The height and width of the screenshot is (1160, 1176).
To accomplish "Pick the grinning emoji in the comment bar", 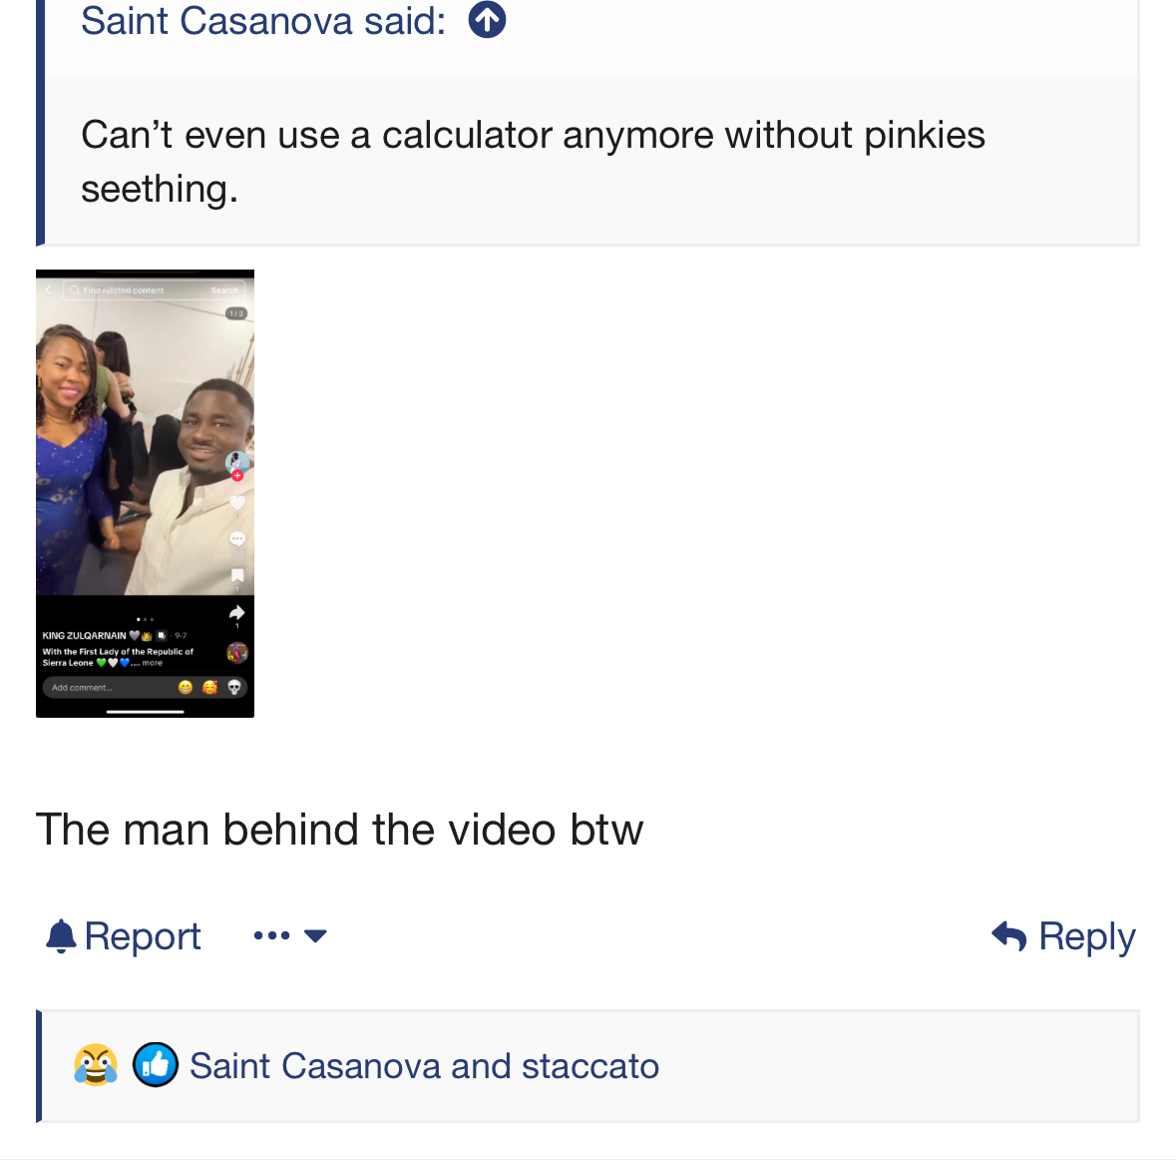I will [186, 687].
